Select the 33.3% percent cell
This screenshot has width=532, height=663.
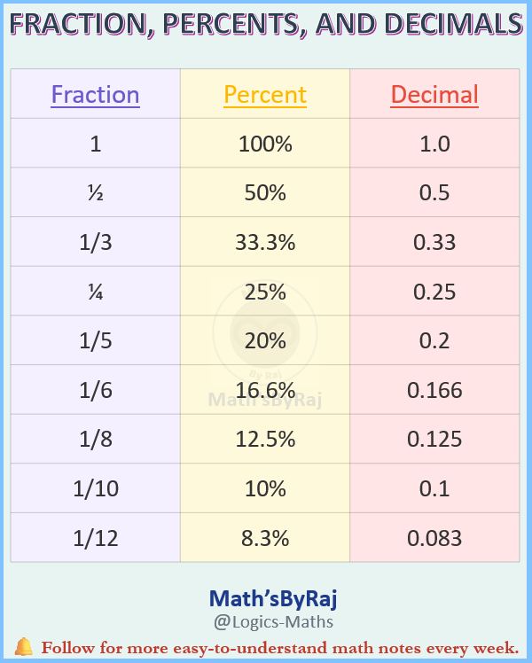[x=265, y=242]
